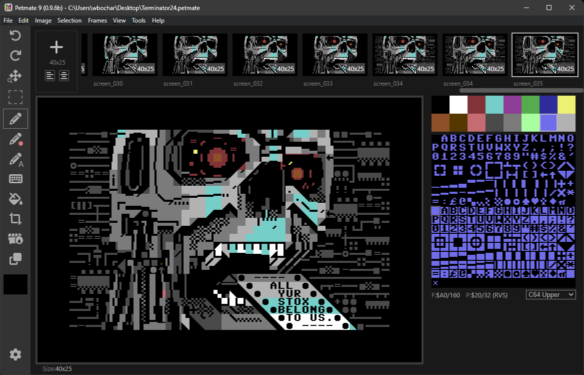Select the Pencil draw tool

15,119
